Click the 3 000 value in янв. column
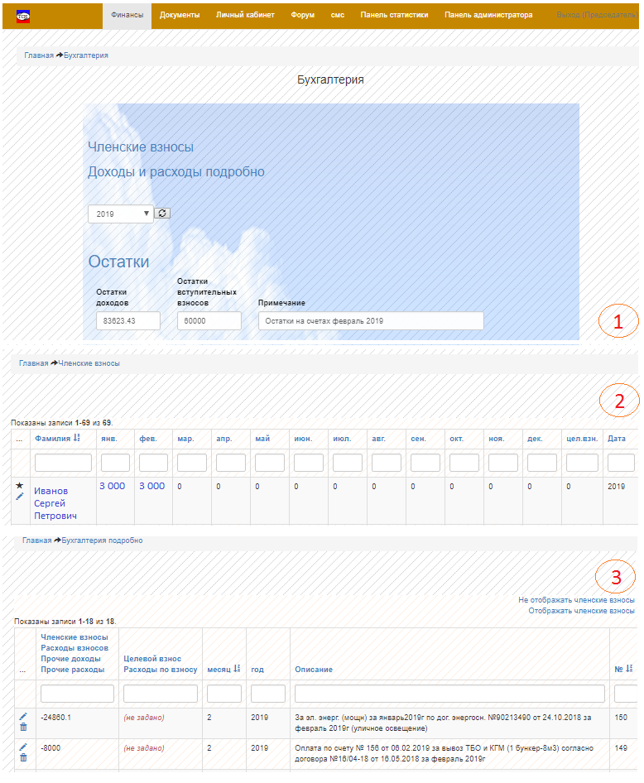Viewport: 644px width, 783px height. [x=113, y=486]
